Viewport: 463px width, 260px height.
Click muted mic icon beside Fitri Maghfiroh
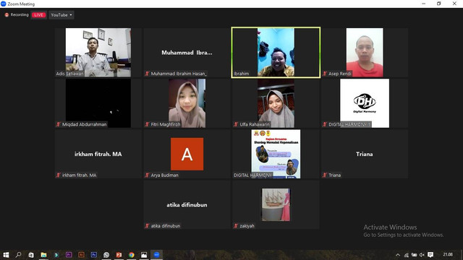147,124
